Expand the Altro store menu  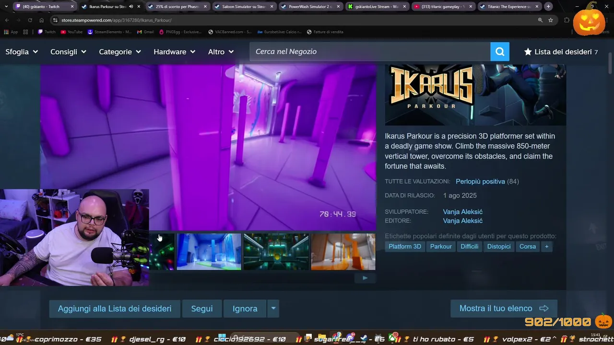click(221, 52)
